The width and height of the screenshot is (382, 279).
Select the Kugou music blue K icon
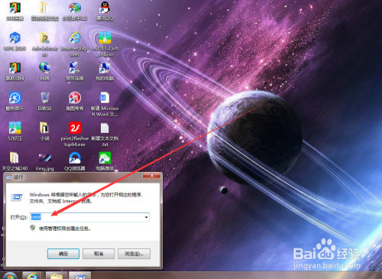click(x=15, y=101)
